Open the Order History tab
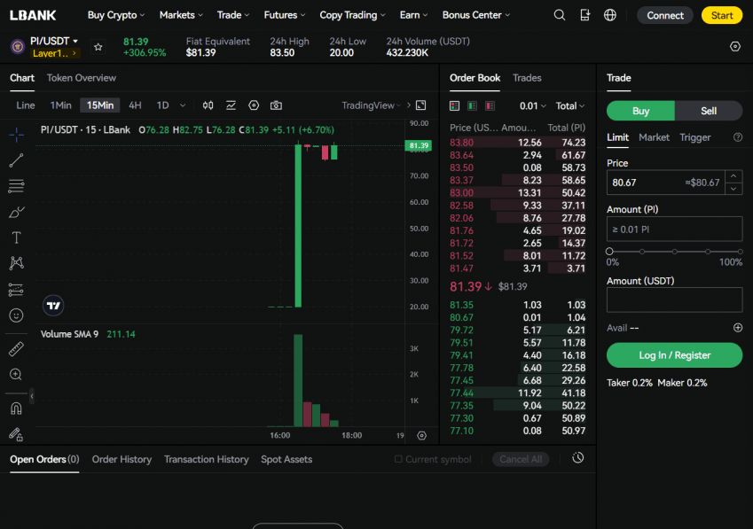 coord(122,459)
